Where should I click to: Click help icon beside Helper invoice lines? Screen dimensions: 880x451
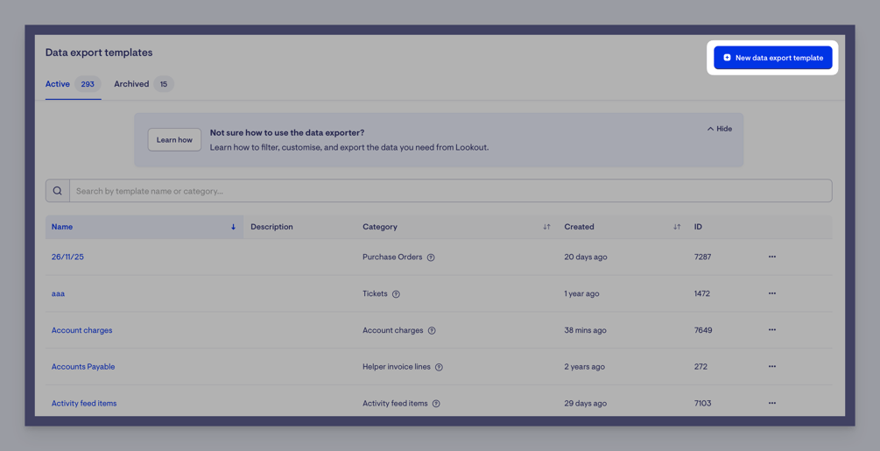[x=439, y=367]
